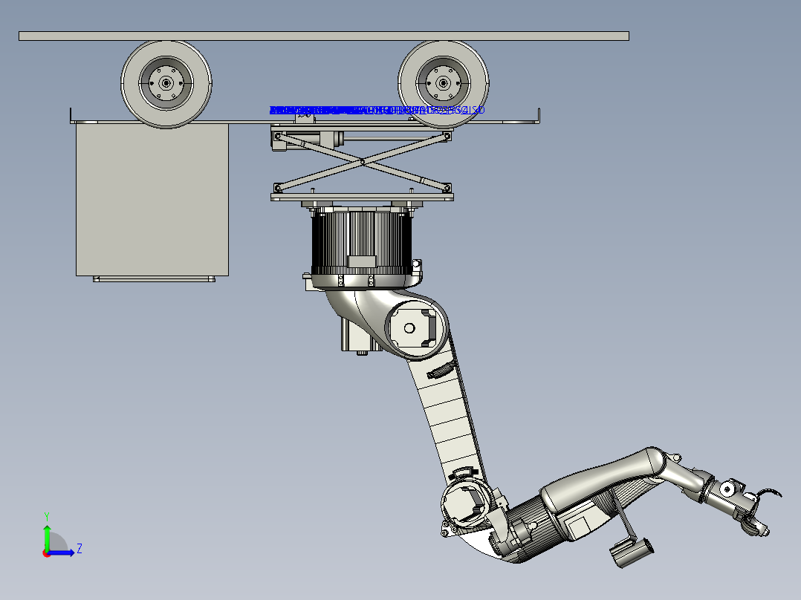Select the lower scissor lift mounting plate
This screenshot has width=801, height=600.
pyautogui.click(x=362, y=197)
